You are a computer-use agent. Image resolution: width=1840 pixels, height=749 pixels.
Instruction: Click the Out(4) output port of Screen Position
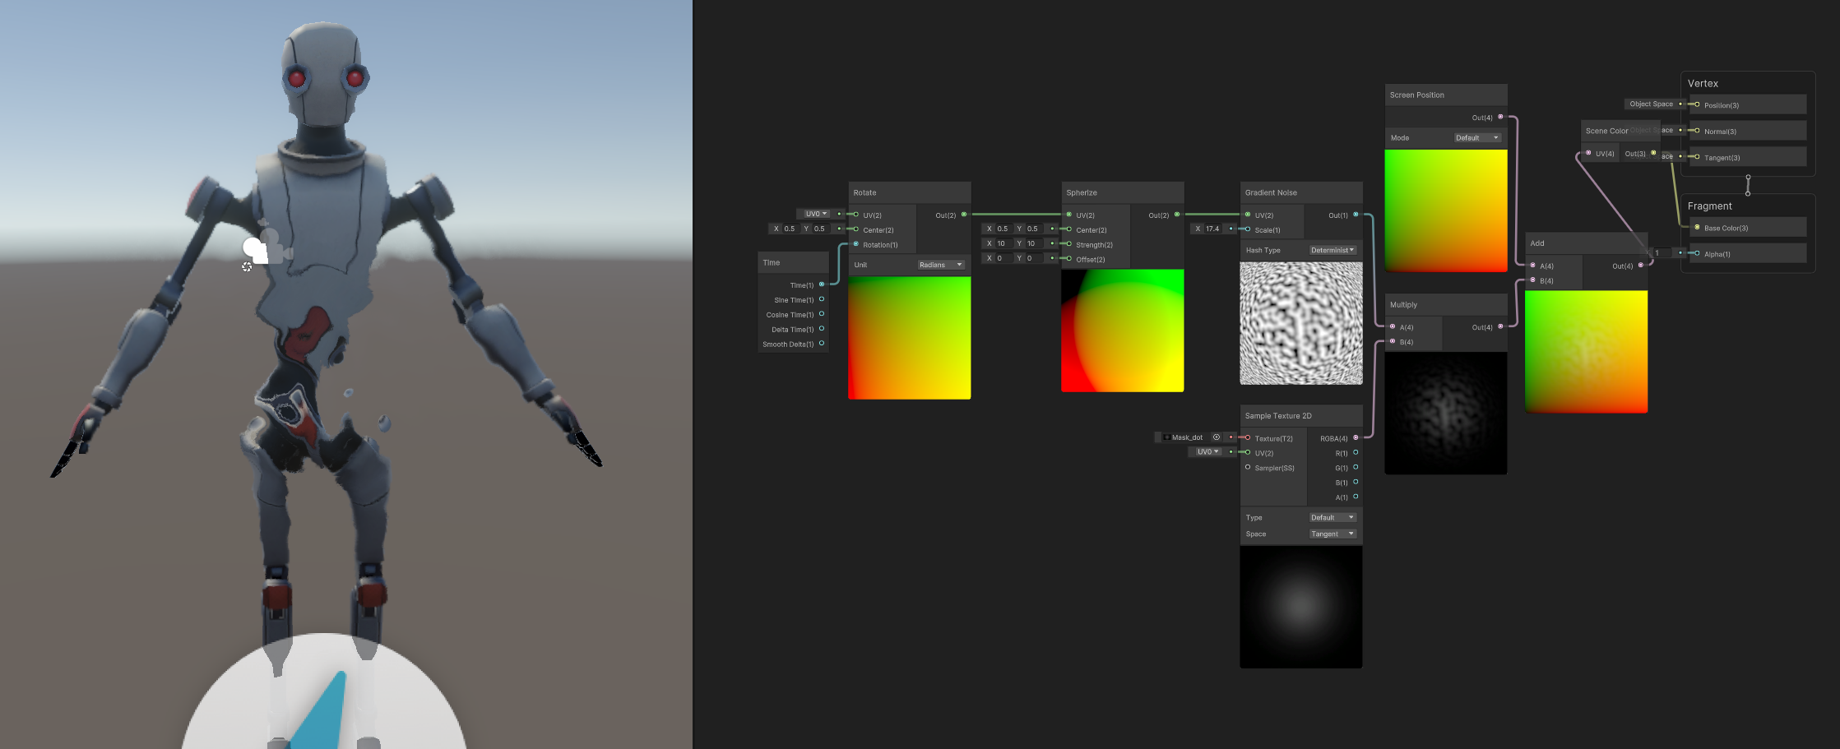[1500, 117]
